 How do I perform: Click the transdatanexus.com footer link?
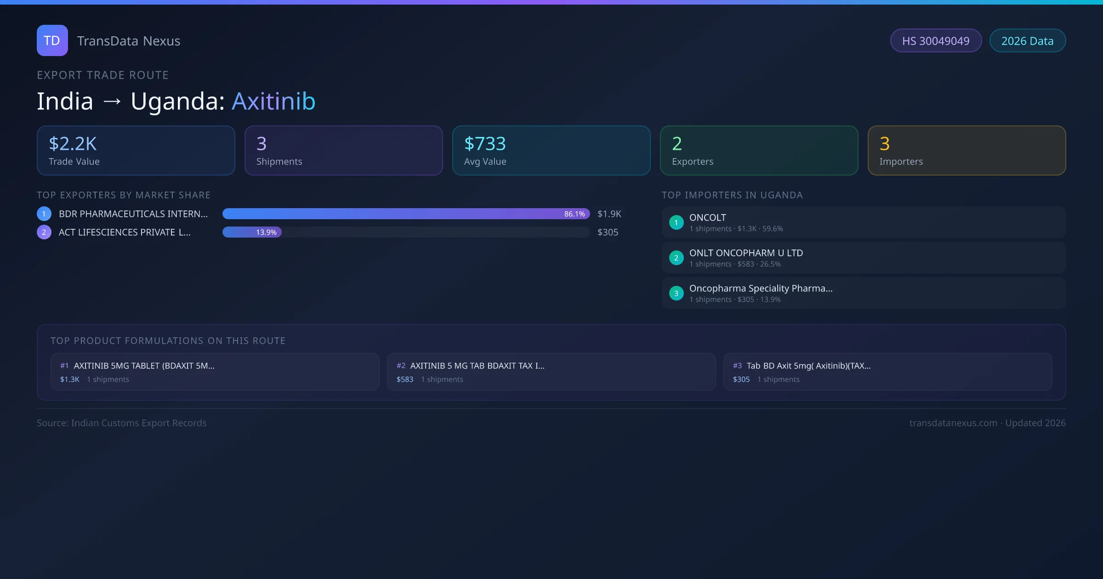pyautogui.click(x=953, y=423)
